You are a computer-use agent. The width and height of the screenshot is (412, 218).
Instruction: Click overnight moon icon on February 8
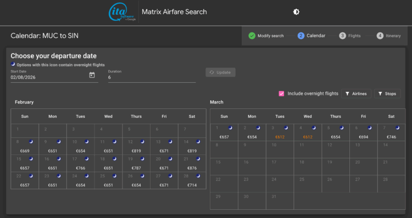coord(31,141)
